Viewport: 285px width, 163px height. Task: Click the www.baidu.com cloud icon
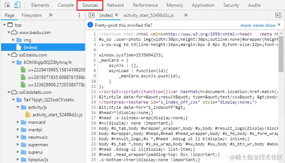[14, 32]
